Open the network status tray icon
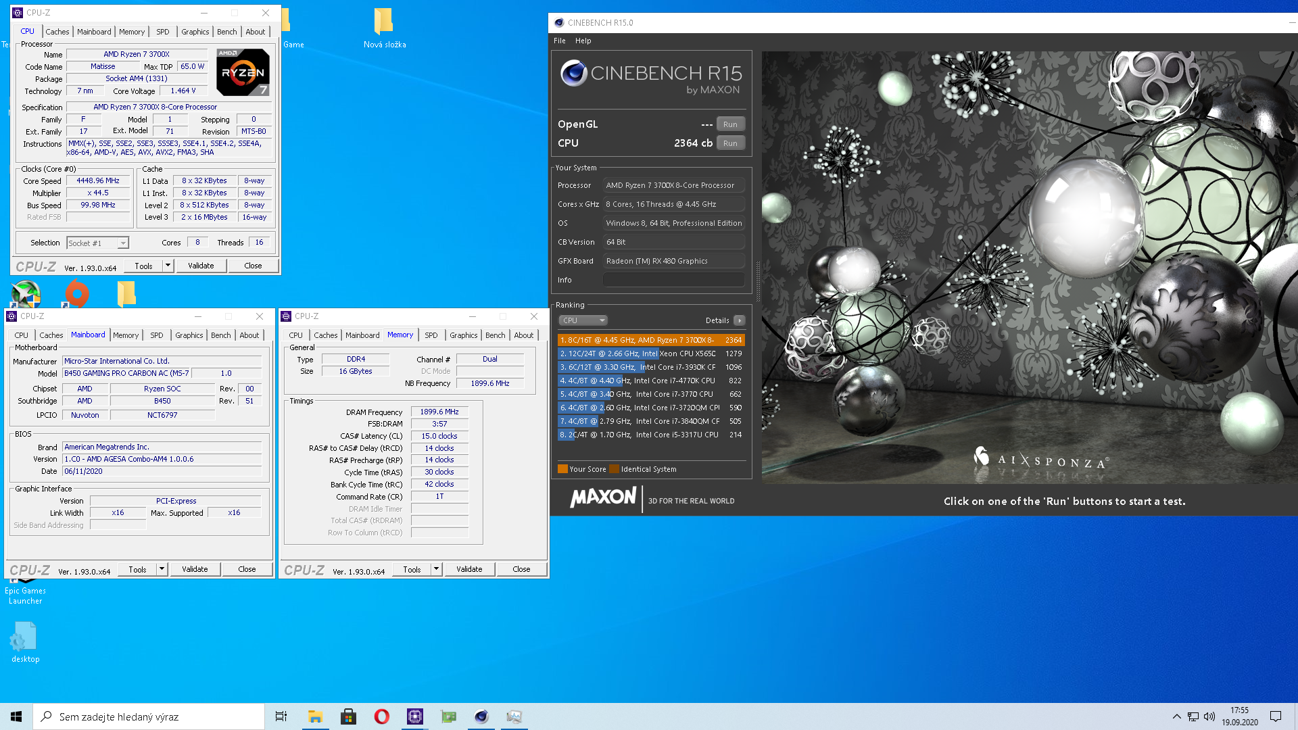1298x730 pixels. click(1193, 716)
